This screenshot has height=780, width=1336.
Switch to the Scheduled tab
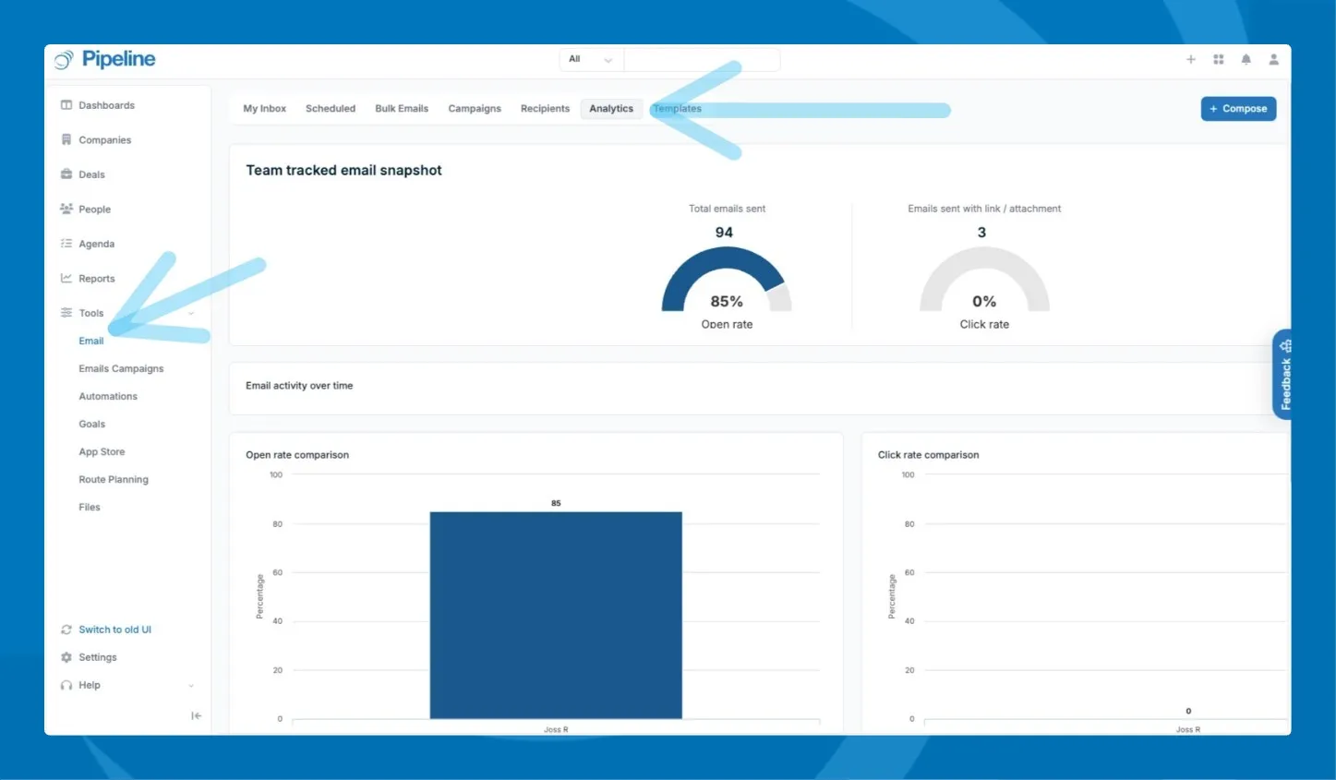point(331,109)
